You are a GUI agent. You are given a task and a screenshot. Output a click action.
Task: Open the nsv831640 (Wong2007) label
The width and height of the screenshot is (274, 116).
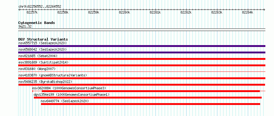click(37, 69)
